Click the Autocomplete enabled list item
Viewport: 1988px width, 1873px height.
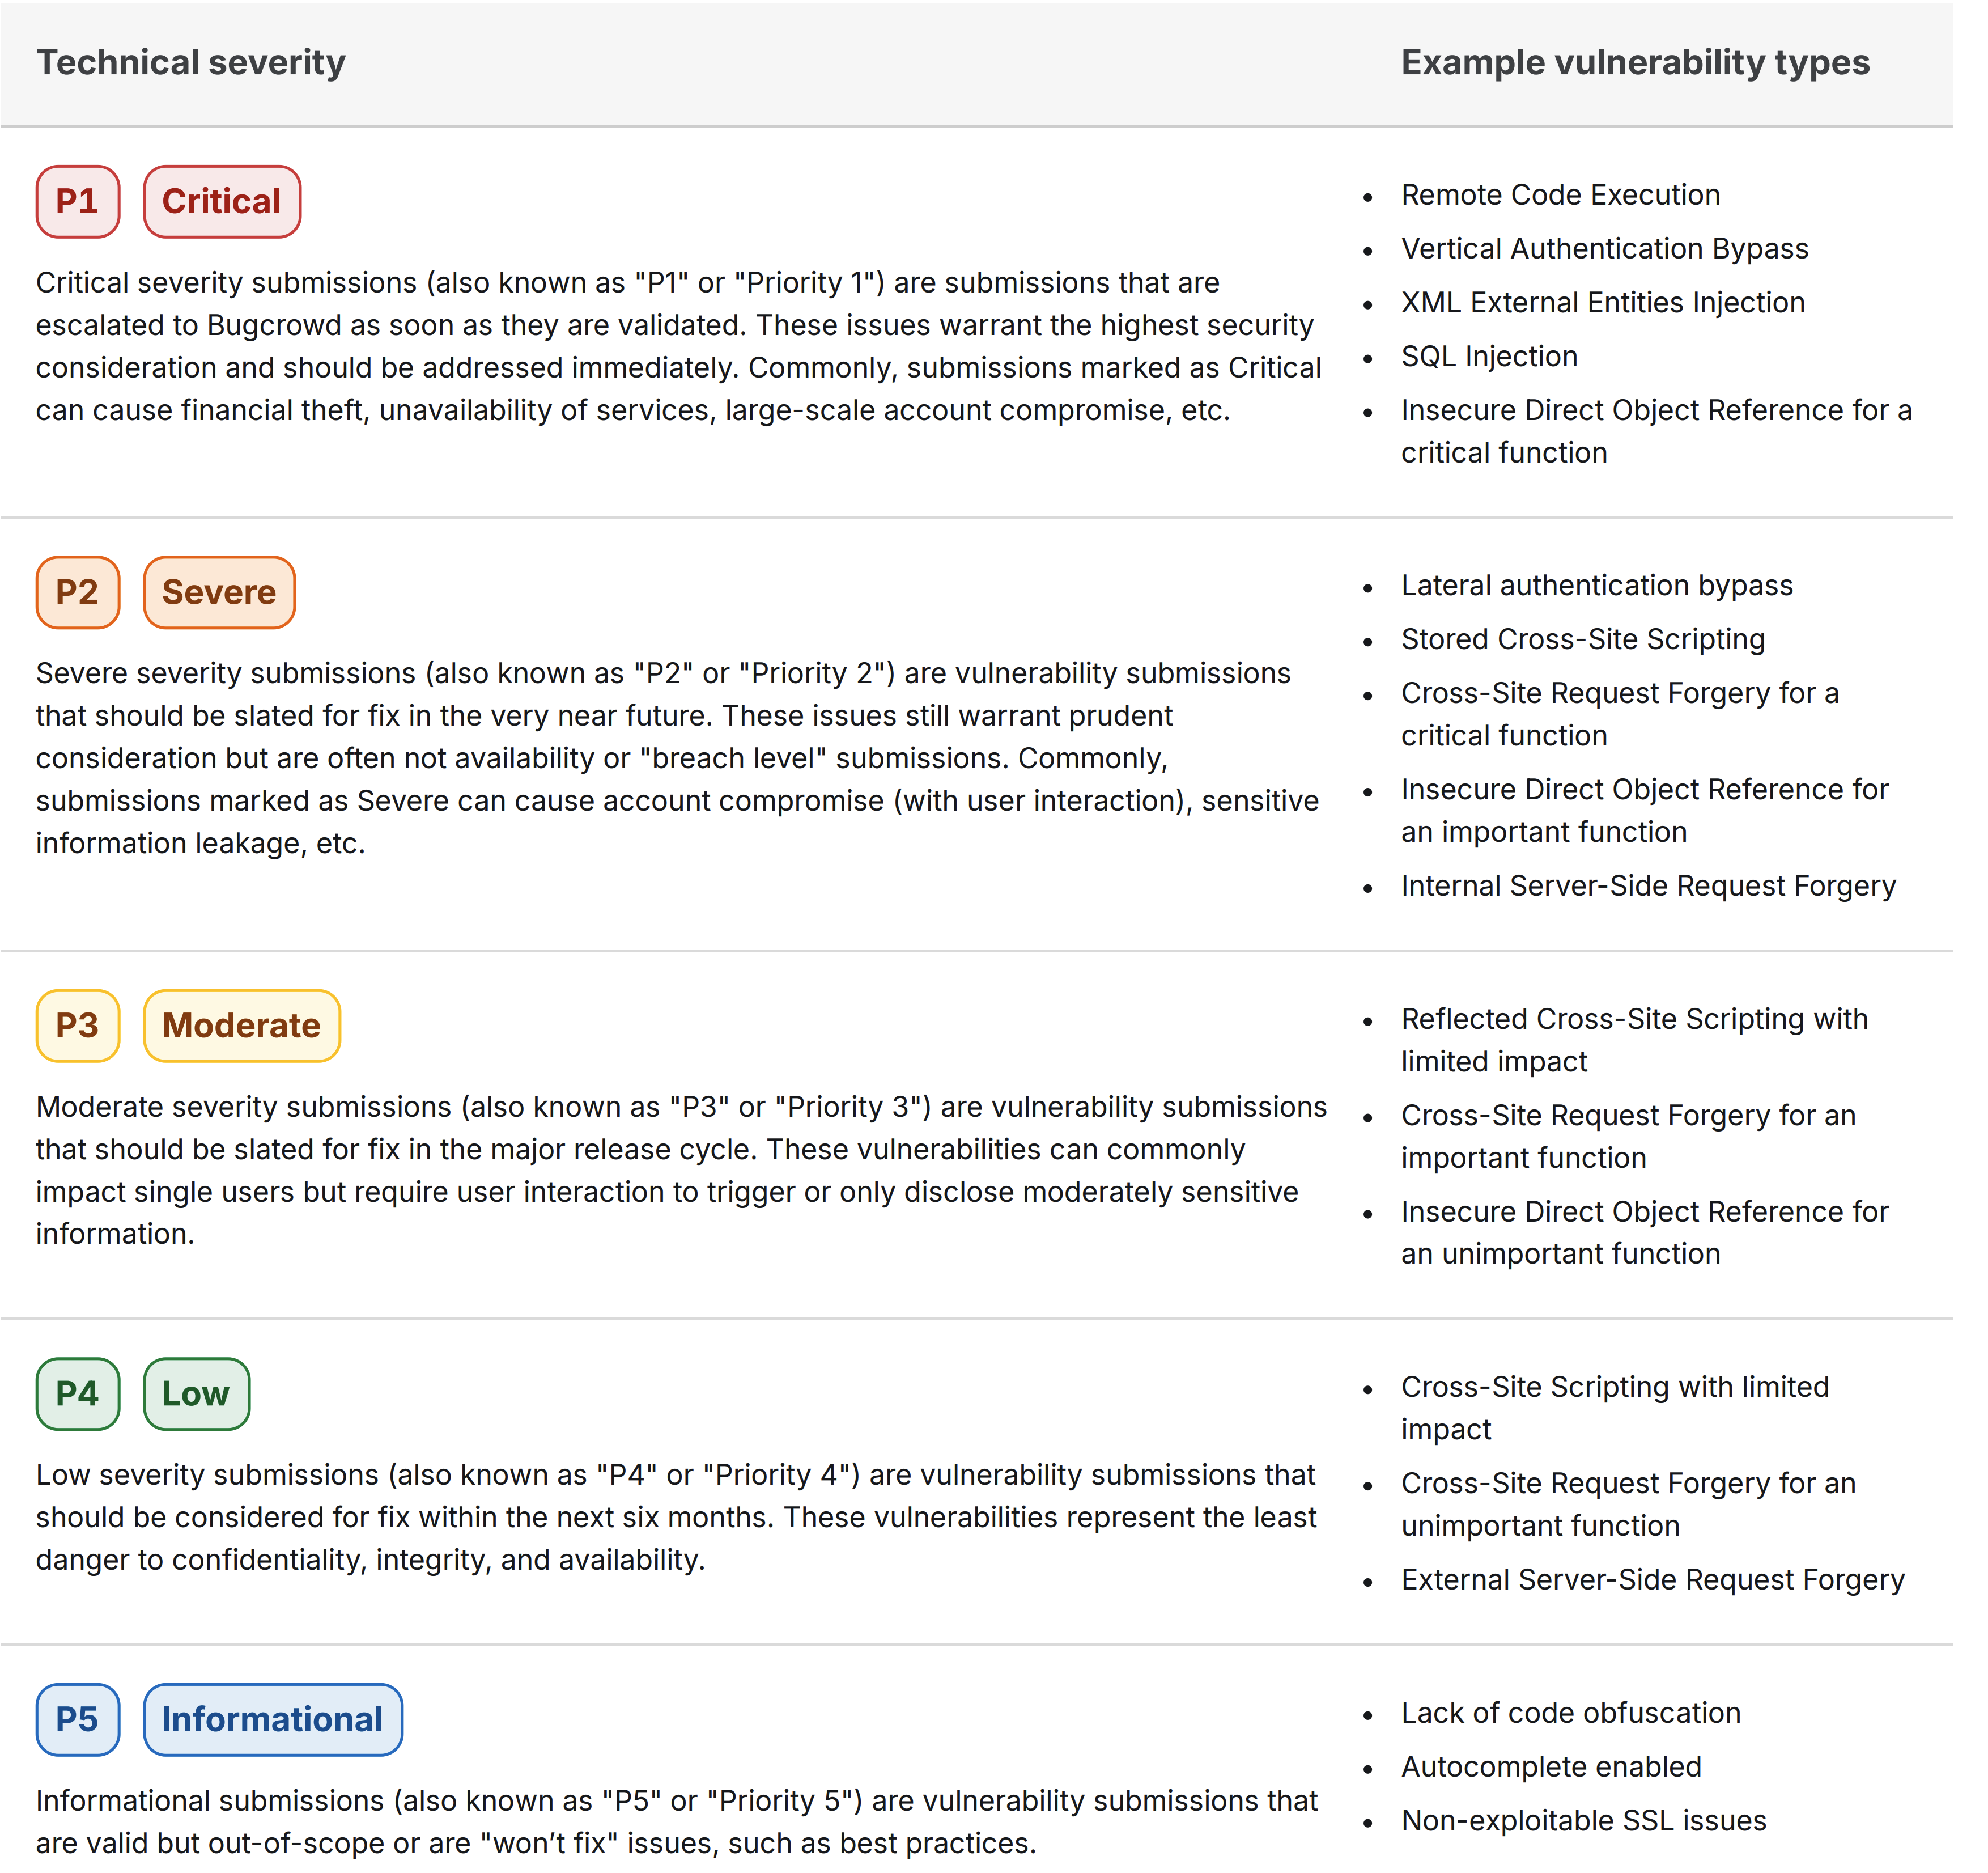tap(1552, 1768)
